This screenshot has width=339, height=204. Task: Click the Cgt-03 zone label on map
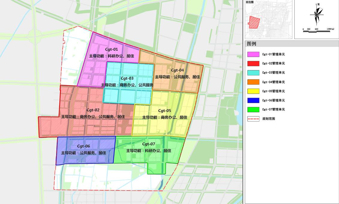[127, 78]
